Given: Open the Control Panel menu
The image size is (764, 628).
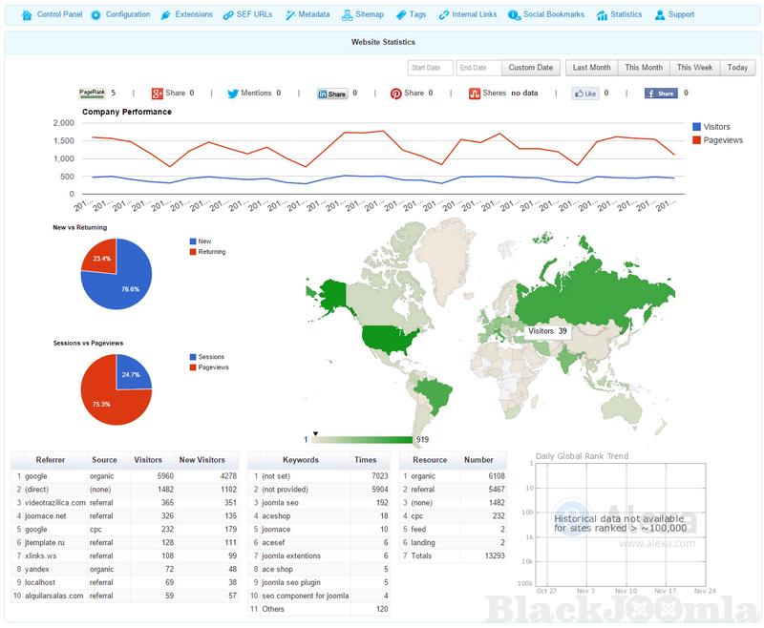Looking at the screenshot, I should tap(53, 15).
